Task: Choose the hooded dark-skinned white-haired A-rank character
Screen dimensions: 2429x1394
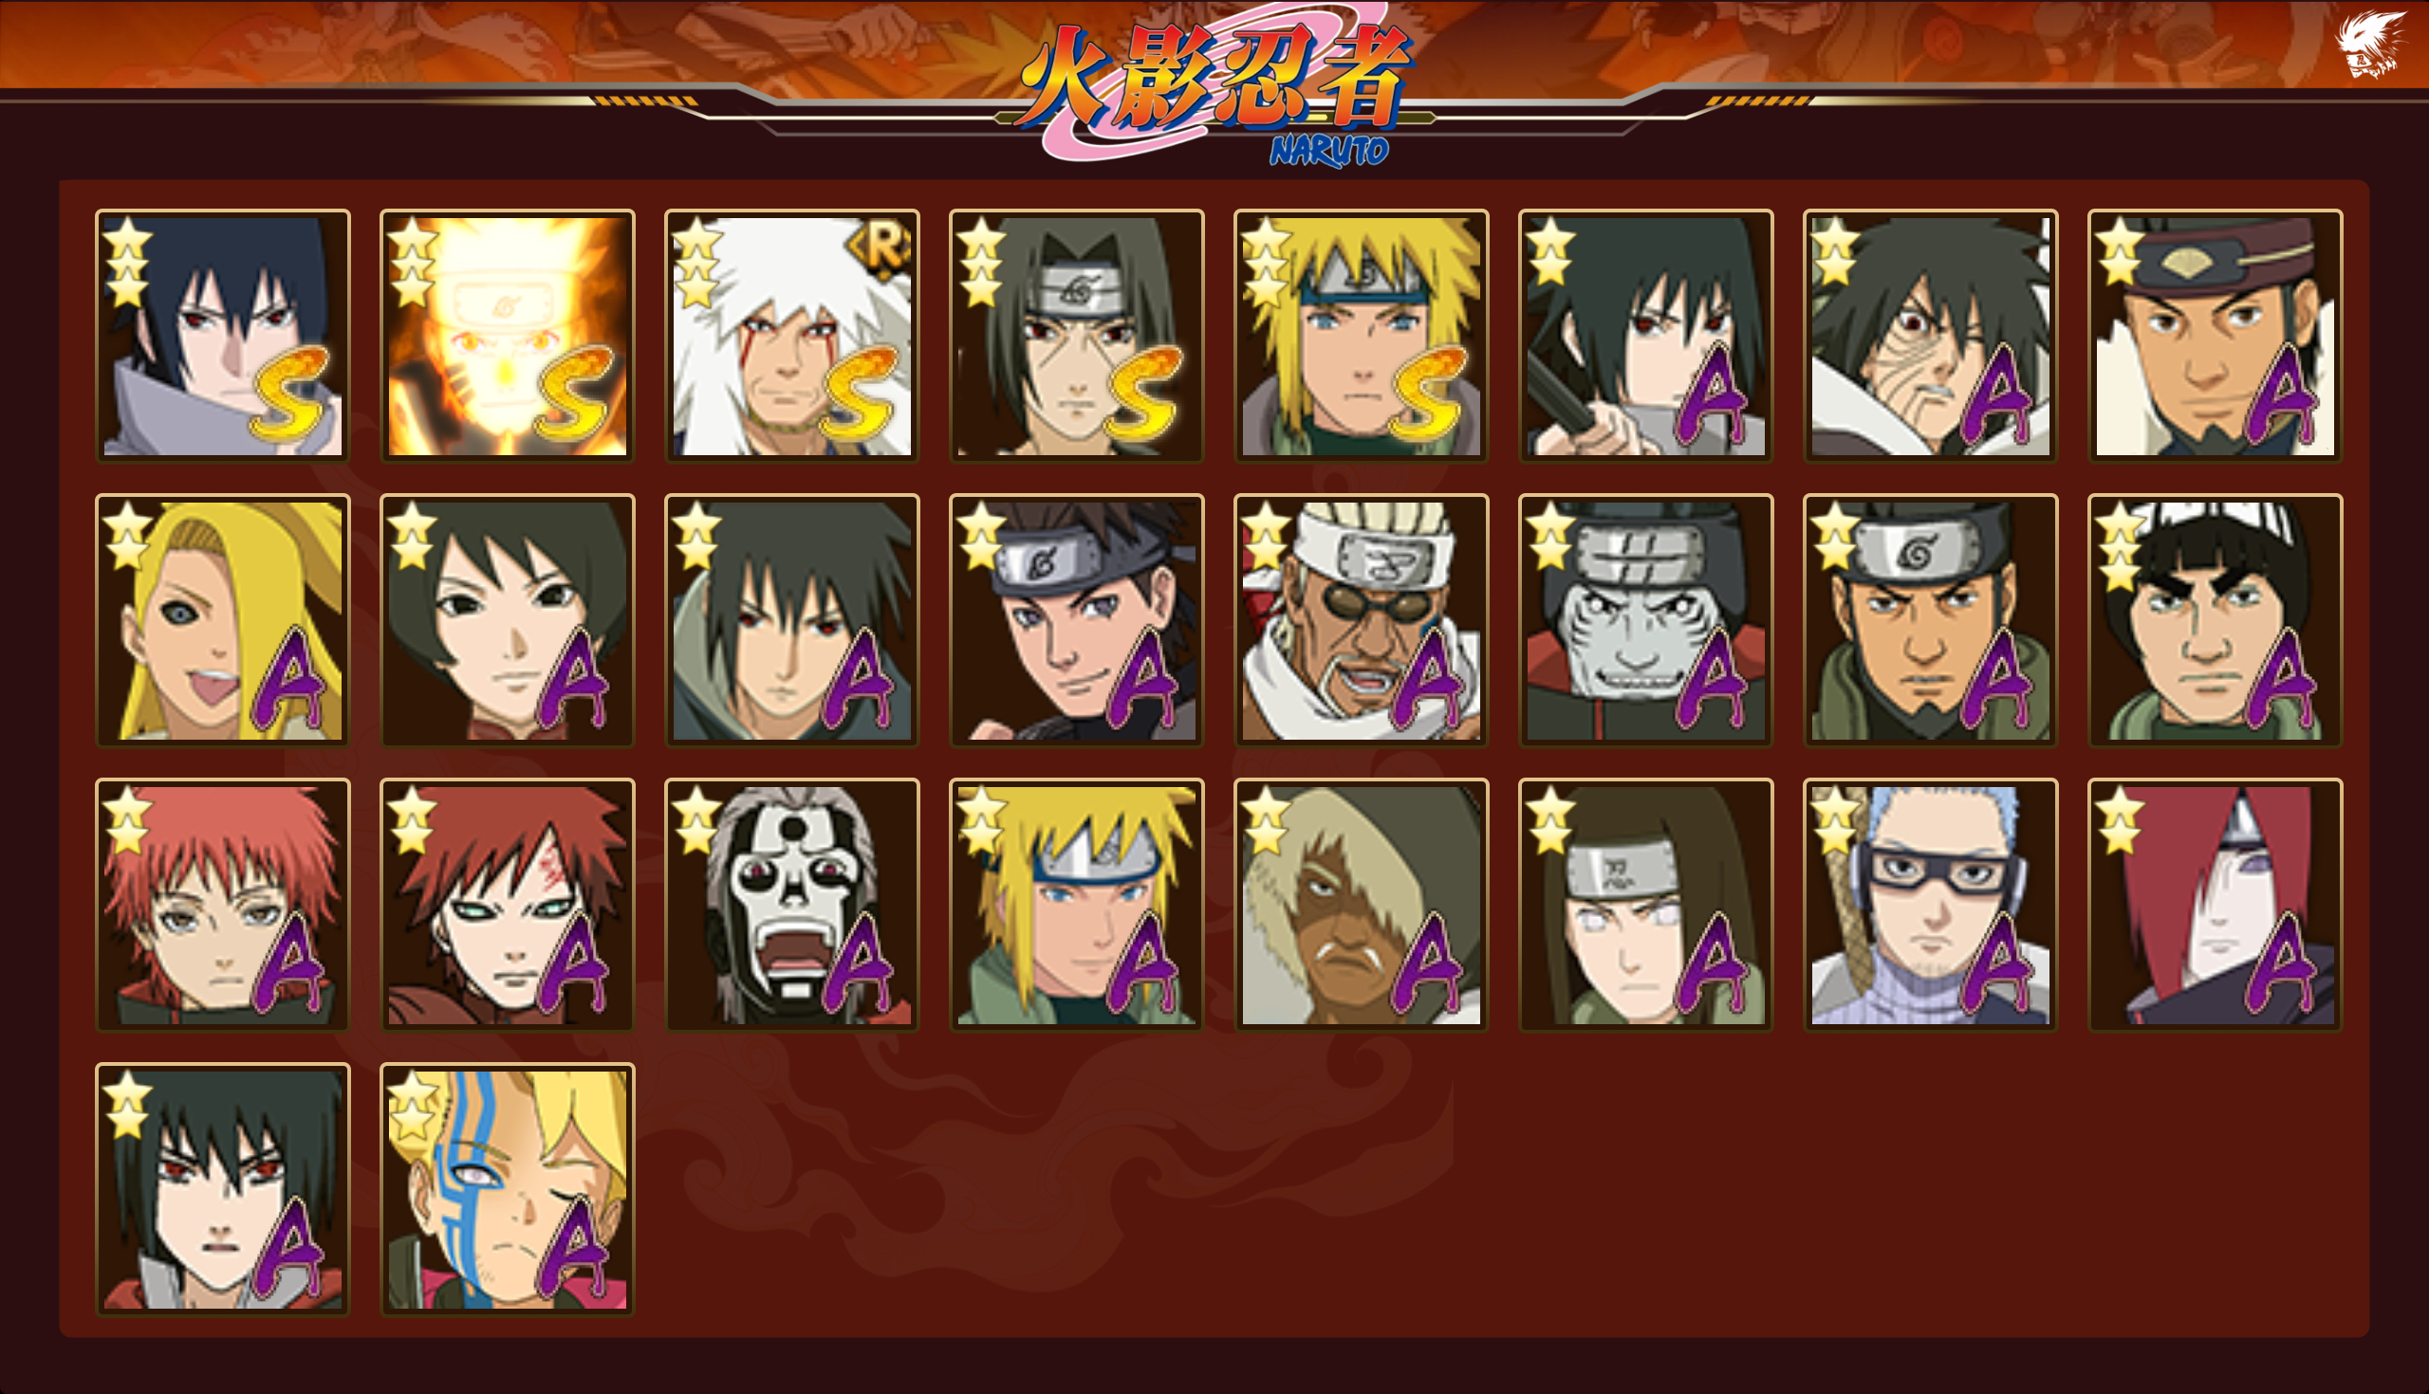Action: point(1361,905)
